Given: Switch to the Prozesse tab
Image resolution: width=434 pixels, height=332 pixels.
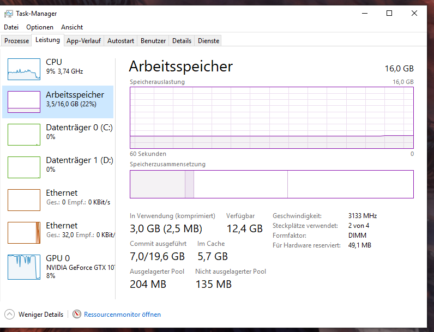Looking at the screenshot, I should [x=16, y=41].
